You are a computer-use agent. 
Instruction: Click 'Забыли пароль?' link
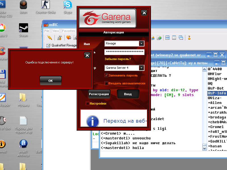(x=117, y=59)
